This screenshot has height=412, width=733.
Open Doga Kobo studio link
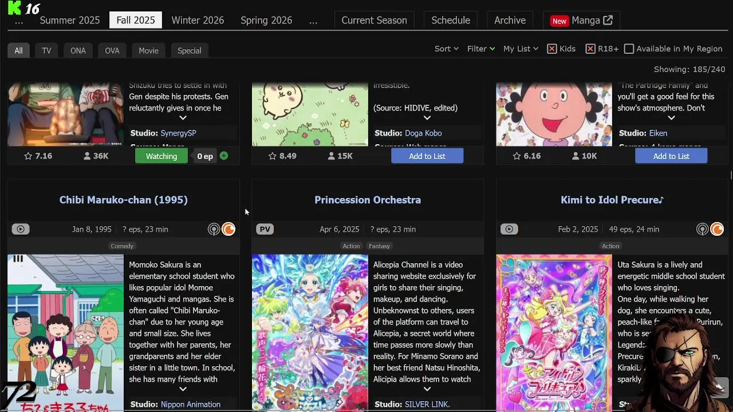tap(423, 133)
